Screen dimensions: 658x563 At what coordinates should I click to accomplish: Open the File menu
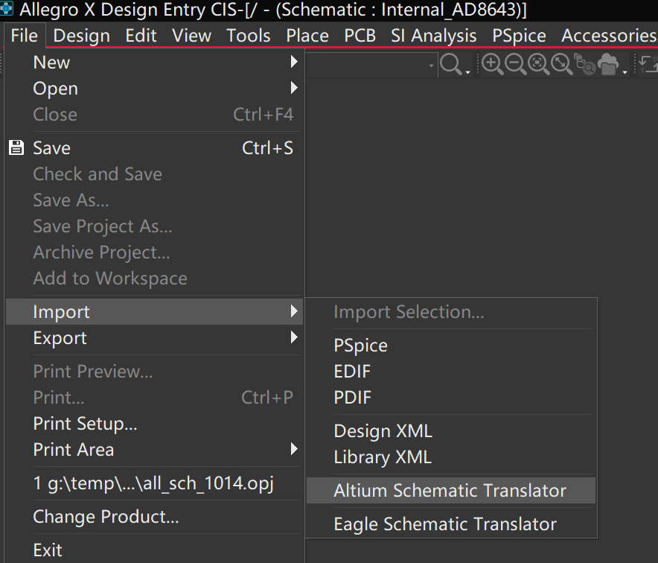[25, 36]
